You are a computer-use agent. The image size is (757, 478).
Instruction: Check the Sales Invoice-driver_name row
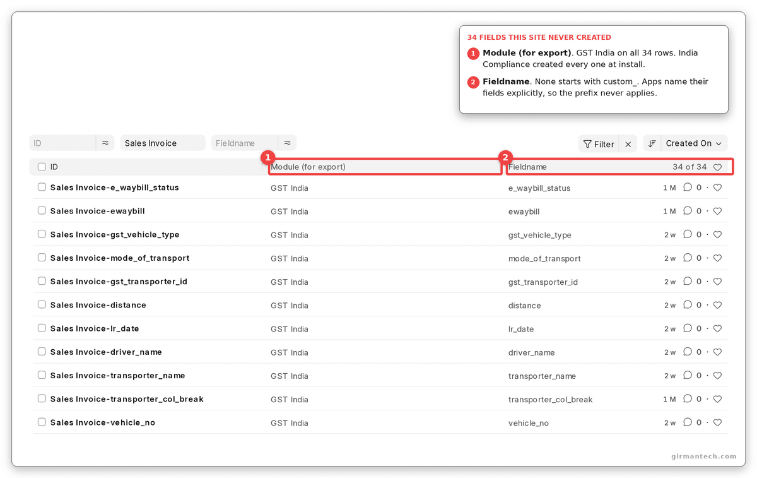[42, 351]
